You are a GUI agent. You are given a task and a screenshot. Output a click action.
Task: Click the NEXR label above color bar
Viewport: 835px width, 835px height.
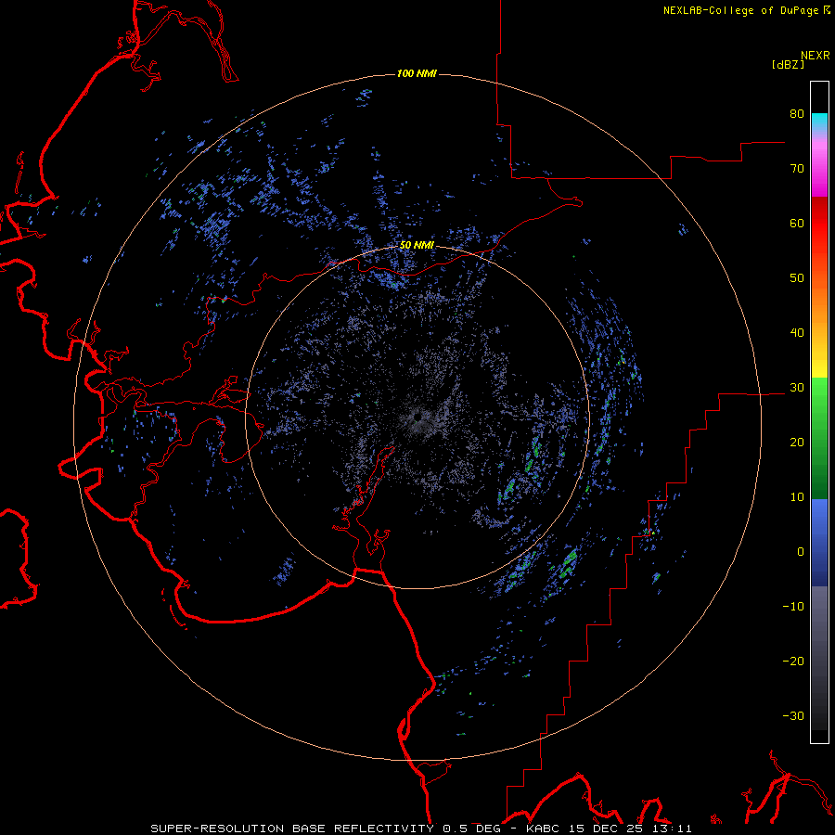[x=816, y=56]
